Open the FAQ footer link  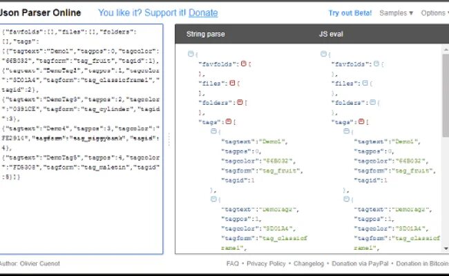click(233, 264)
